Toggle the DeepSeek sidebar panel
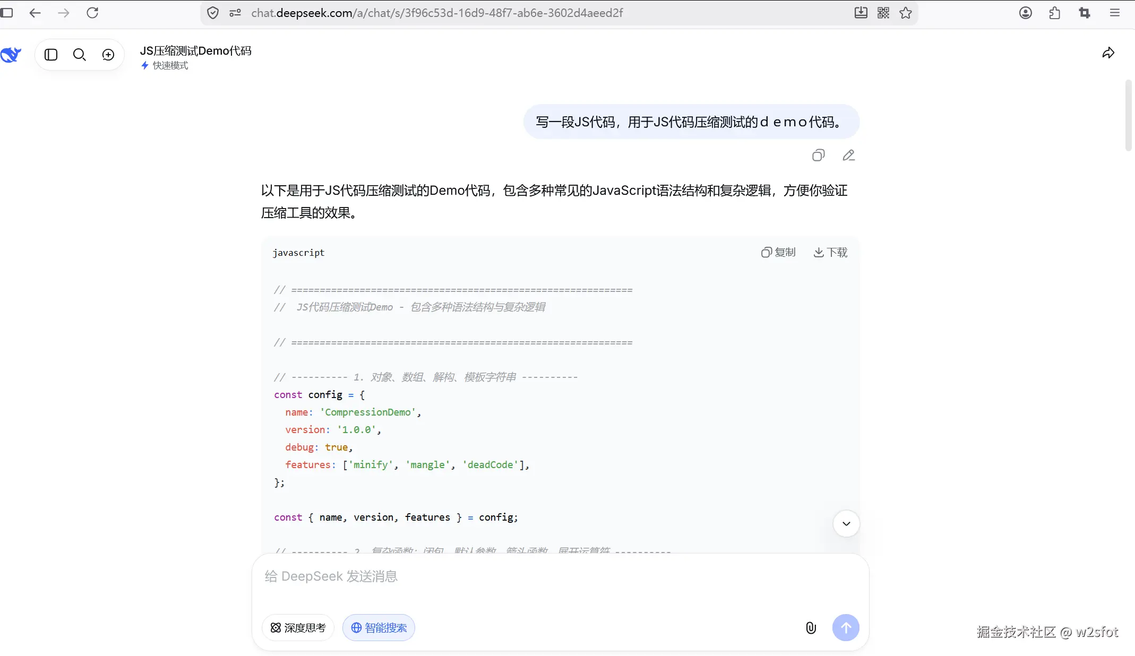Screen dimensions: 1135x656 click(x=51, y=55)
